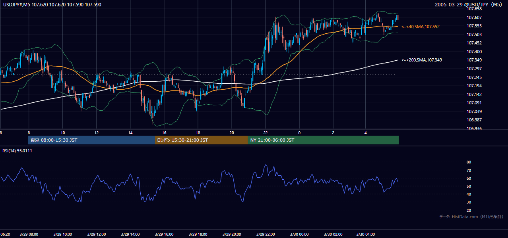Click RSI scale value 50
Viewport: 508px width, 238px height.
[x=469, y=186]
